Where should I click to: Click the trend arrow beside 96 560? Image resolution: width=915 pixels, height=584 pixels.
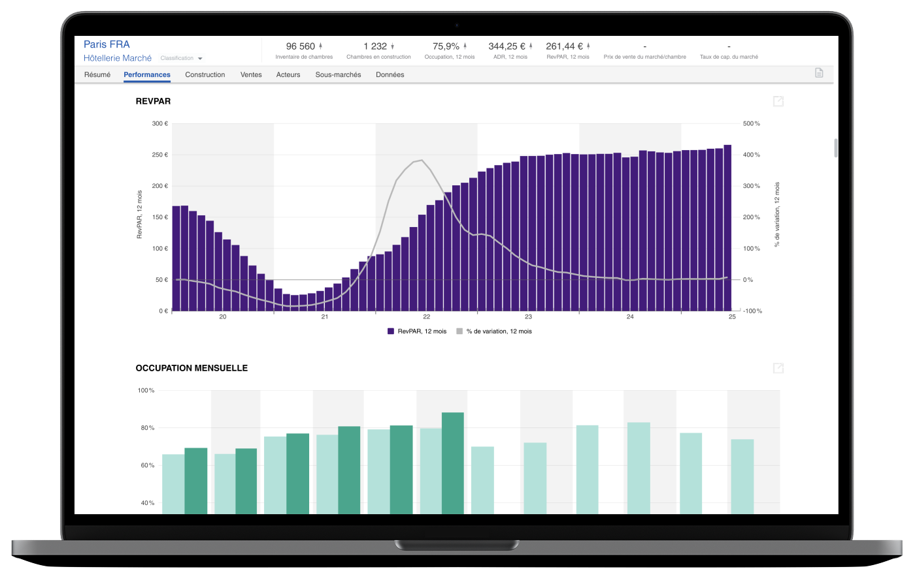321,46
